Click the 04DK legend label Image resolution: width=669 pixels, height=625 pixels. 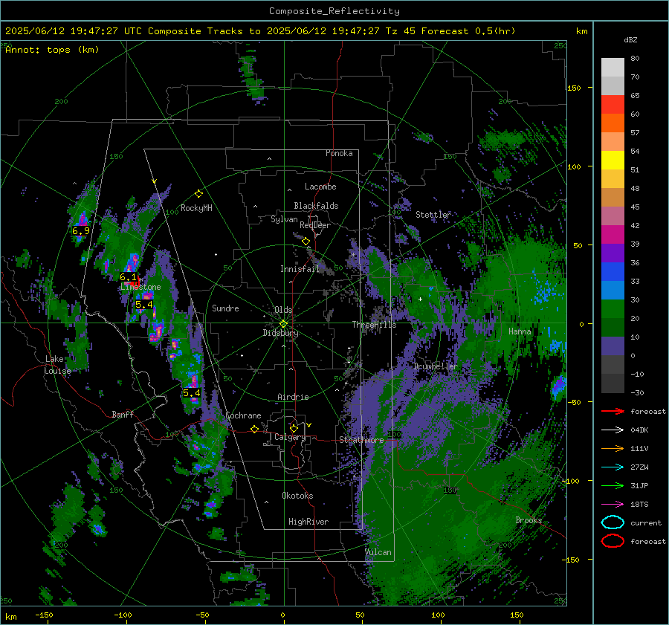coord(639,430)
